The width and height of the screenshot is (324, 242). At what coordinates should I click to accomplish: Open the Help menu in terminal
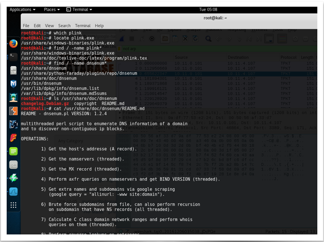point(99,26)
